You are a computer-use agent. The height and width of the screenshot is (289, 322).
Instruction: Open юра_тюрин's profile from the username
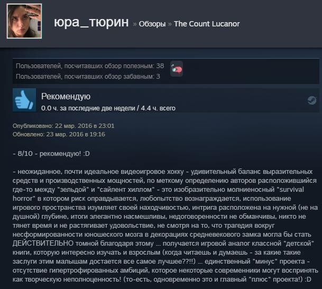point(91,22)
